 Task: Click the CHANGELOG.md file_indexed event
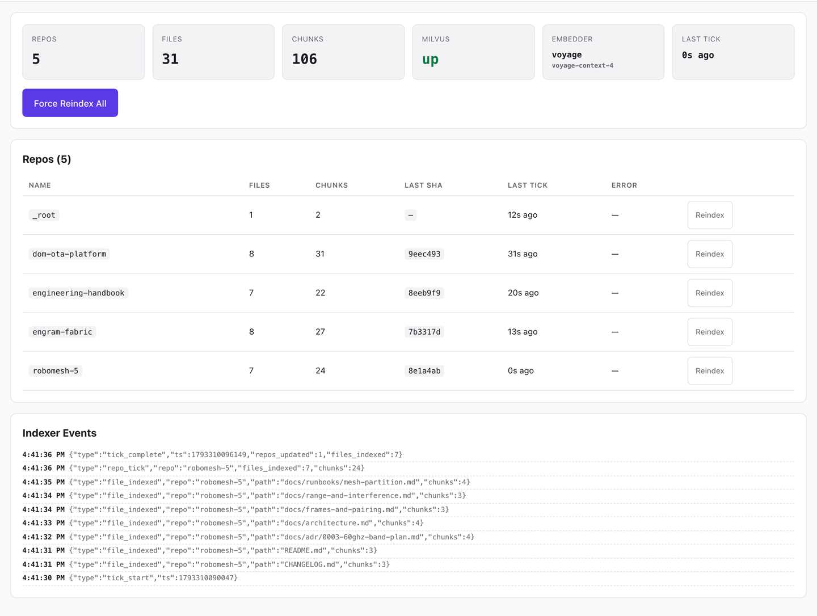click(408, 564)
